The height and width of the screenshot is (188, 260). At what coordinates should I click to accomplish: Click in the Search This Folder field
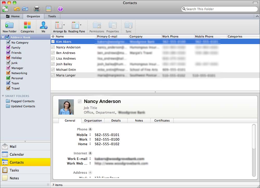click(219, 9)
